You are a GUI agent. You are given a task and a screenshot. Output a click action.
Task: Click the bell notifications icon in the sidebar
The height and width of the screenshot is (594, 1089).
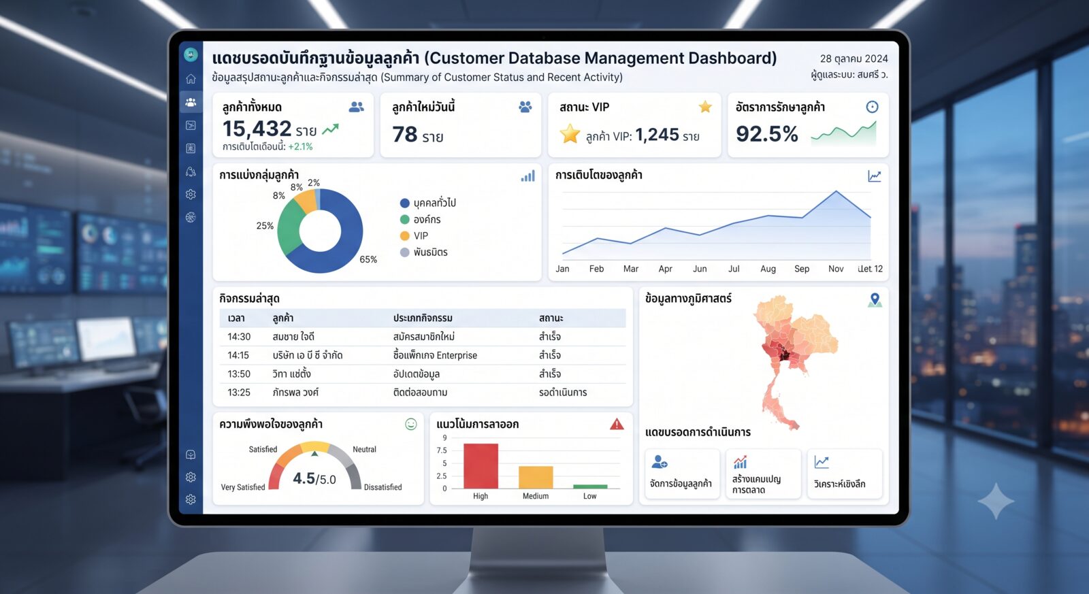191,171
